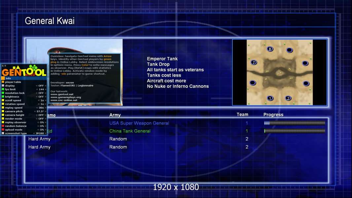Decrease replay speed with its left arrow
This screenshot has height=198, width=352.
(x=37, y=108)
